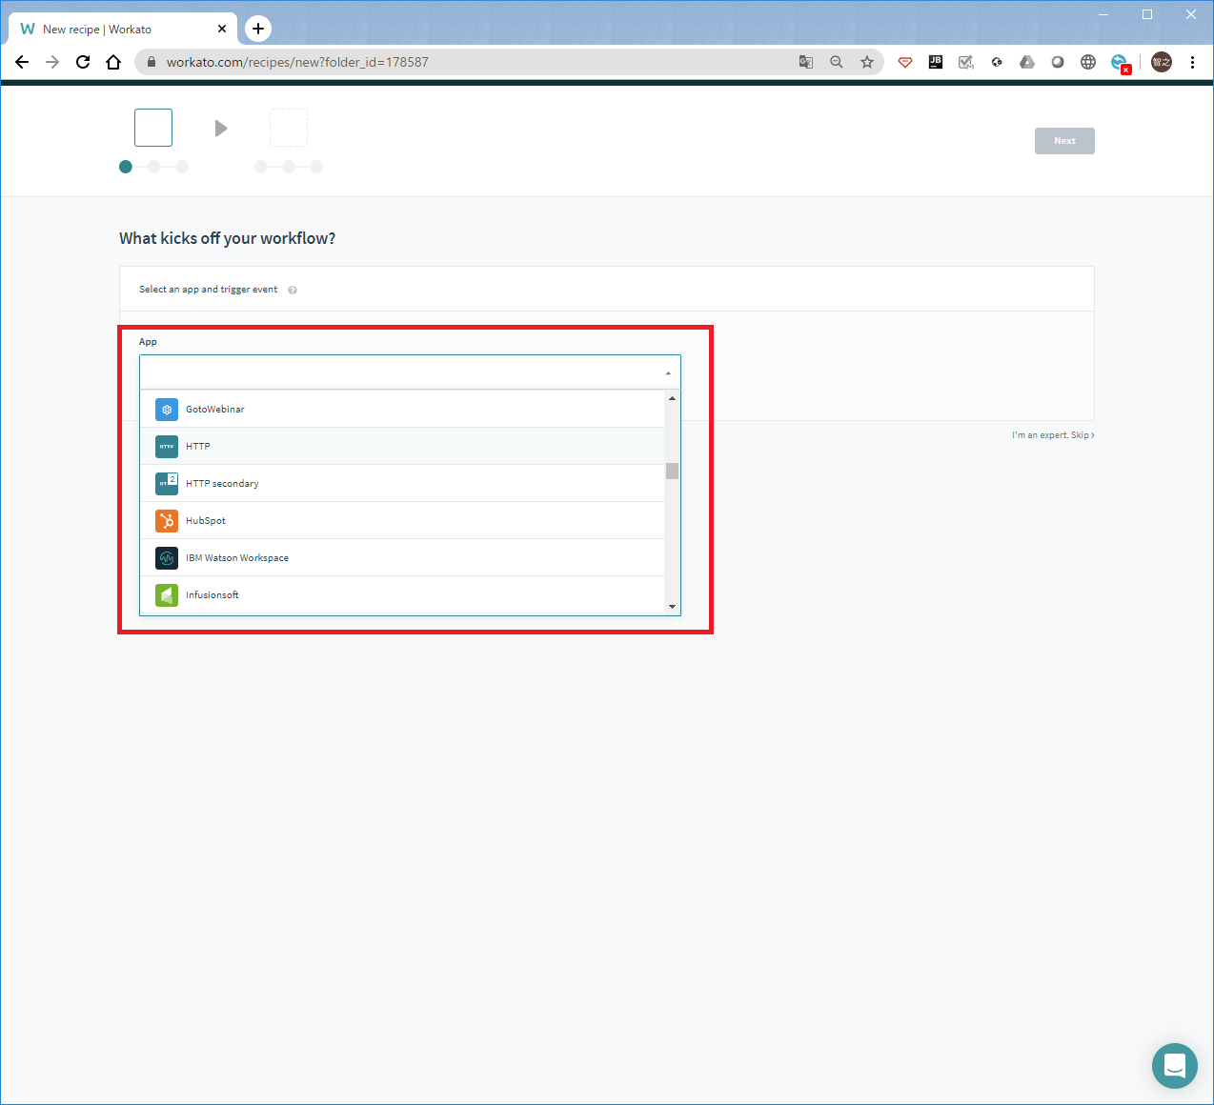The image size is (1214, 1105).
Task: Choose HTTP from the app list
Action: click(x=402, y=447)
